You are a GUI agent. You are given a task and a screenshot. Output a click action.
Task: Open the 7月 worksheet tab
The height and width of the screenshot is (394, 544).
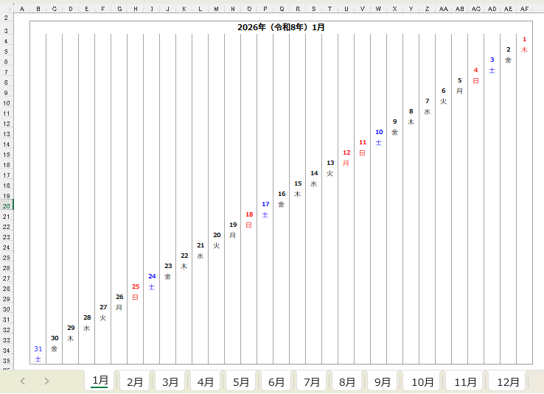(312, 381)
